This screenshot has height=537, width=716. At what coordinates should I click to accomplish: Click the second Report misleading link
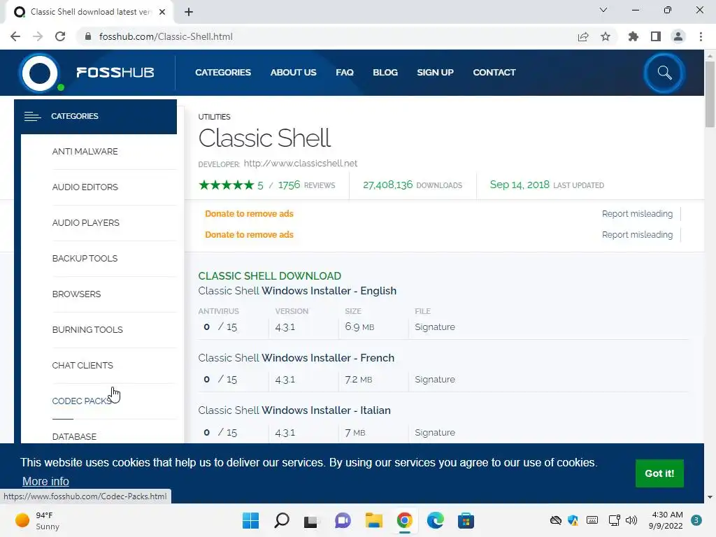637,235
